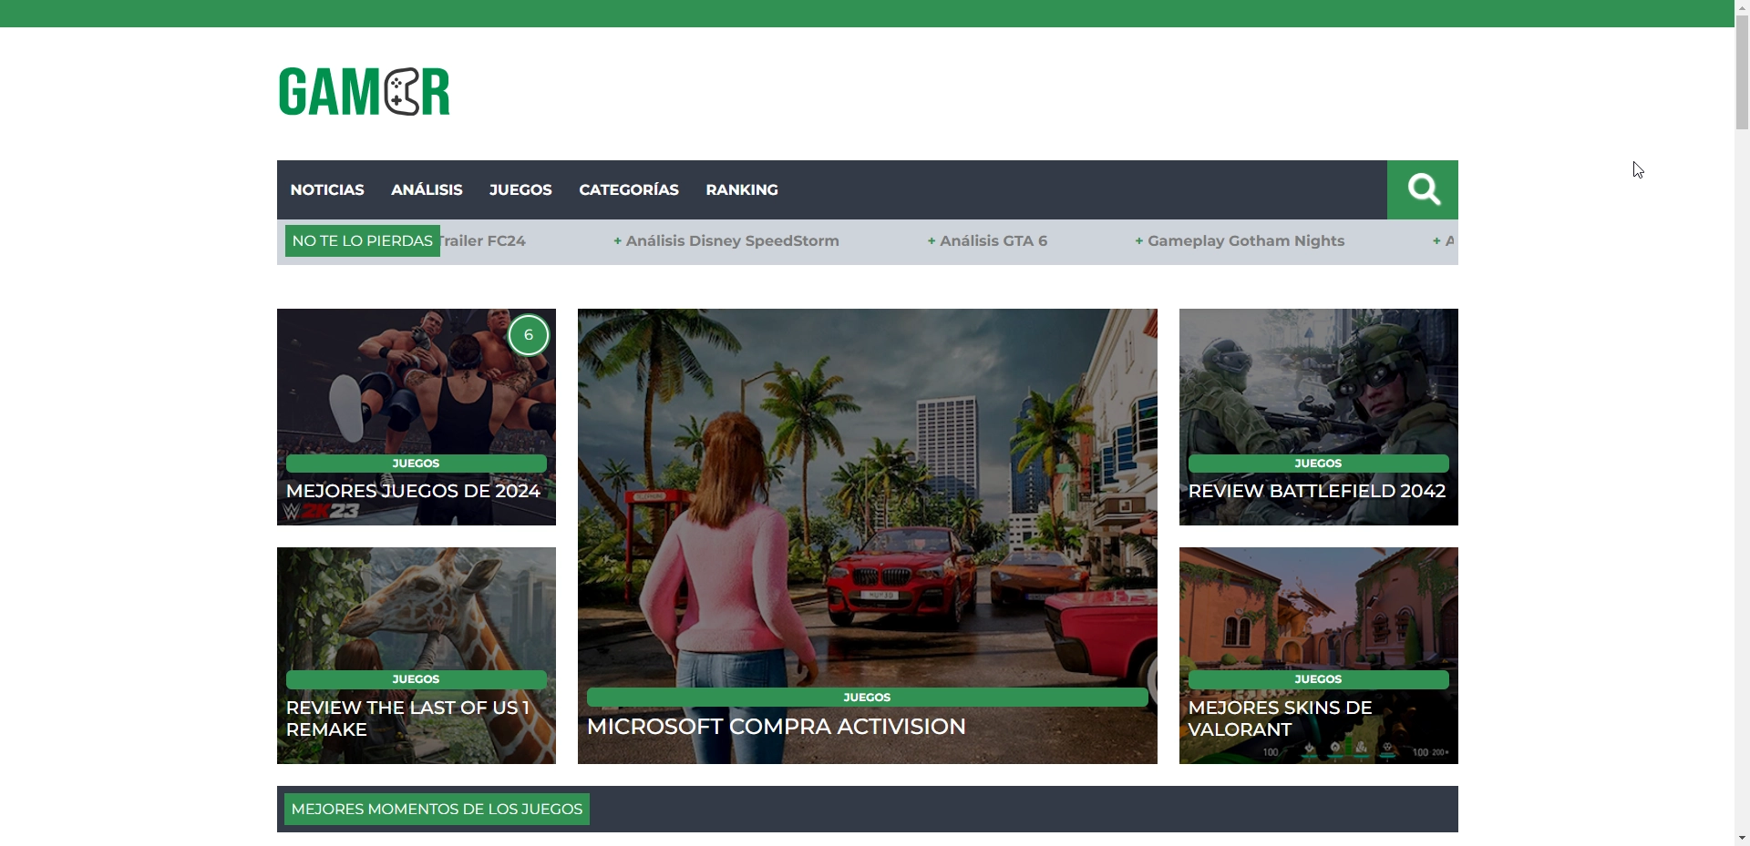The width and height of the screenshot is (1750, 846).
Task: Open Review The Last of Us 1 Remake
Action: point(407,719)
